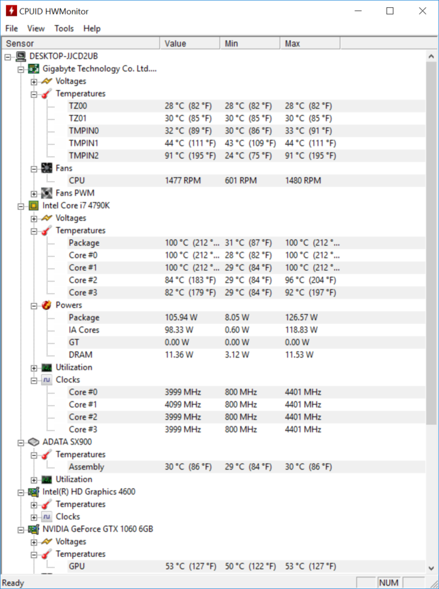
Task: Click the 1477 RPM fan value
Action: [183, 180]
